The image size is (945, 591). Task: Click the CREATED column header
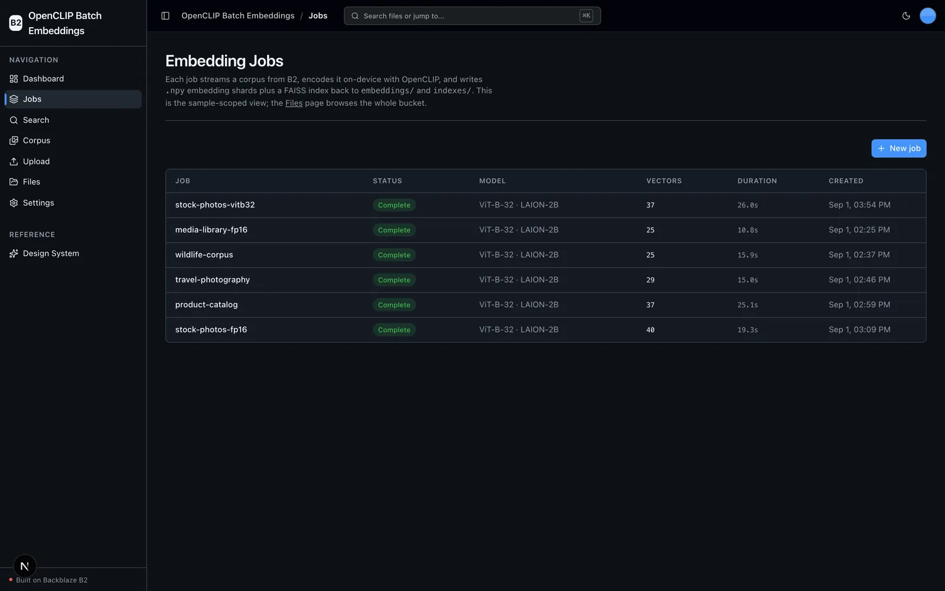tap(846, 181)
